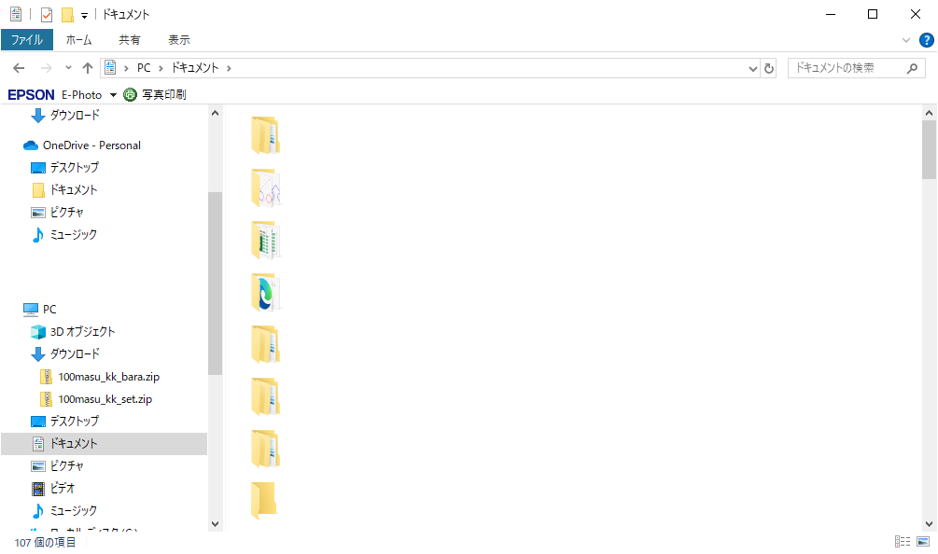Viewport: 938px width, 554px height.
Task: Click the navigation pane scrollbar thumb
Action: pos(216,284)
